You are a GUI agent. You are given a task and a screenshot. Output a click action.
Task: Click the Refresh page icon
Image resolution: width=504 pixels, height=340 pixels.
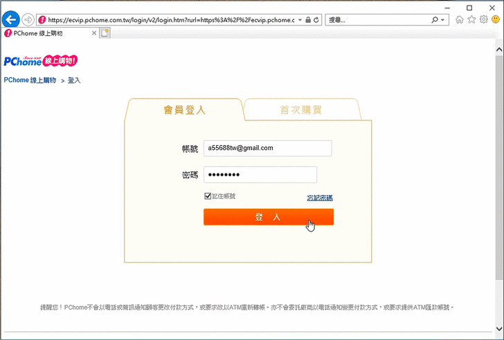316,20
